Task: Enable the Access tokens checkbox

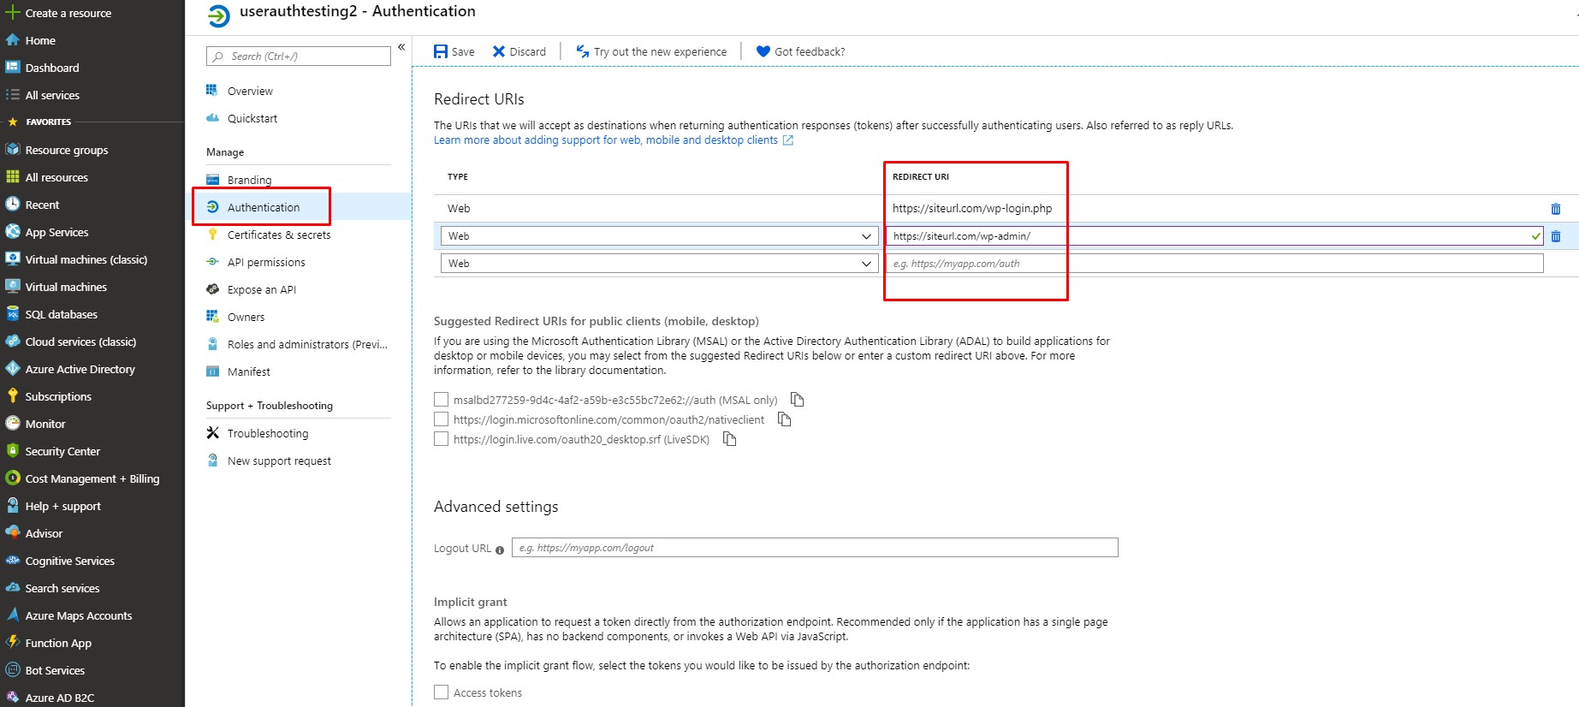Action: click(441, 692)
